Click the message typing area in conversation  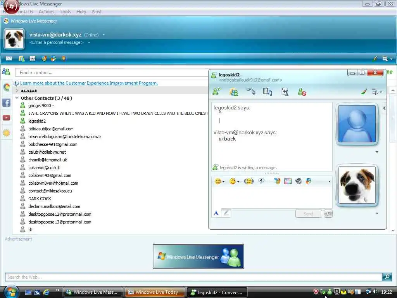(x=272, y=198)
